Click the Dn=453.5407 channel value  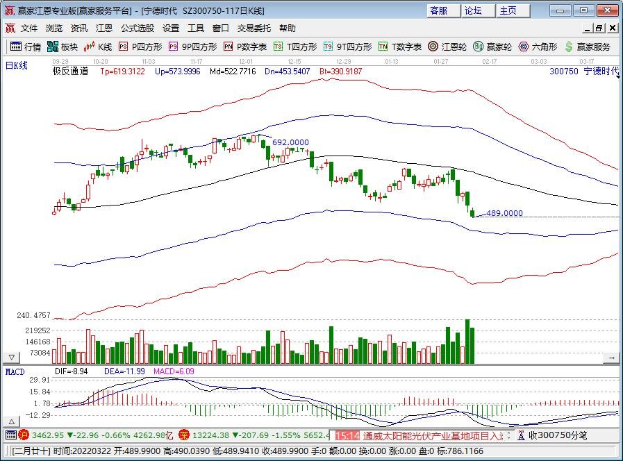[x=288, y=72]
